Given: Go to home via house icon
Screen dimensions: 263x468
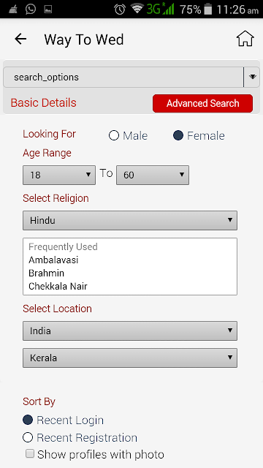Looking at the screenshot, I should pos(245,39).
